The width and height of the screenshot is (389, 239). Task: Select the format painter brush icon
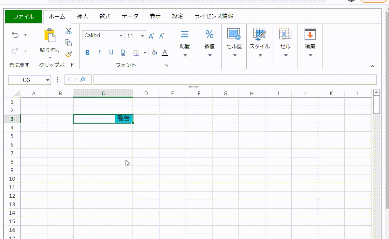click(69, 54)
